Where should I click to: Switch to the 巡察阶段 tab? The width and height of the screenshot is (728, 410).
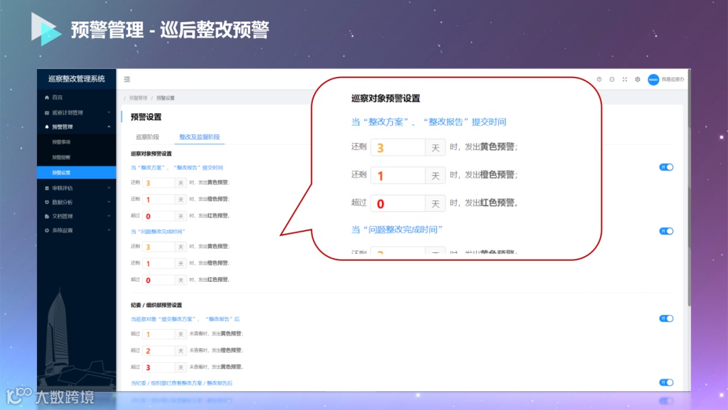(147, 137)
